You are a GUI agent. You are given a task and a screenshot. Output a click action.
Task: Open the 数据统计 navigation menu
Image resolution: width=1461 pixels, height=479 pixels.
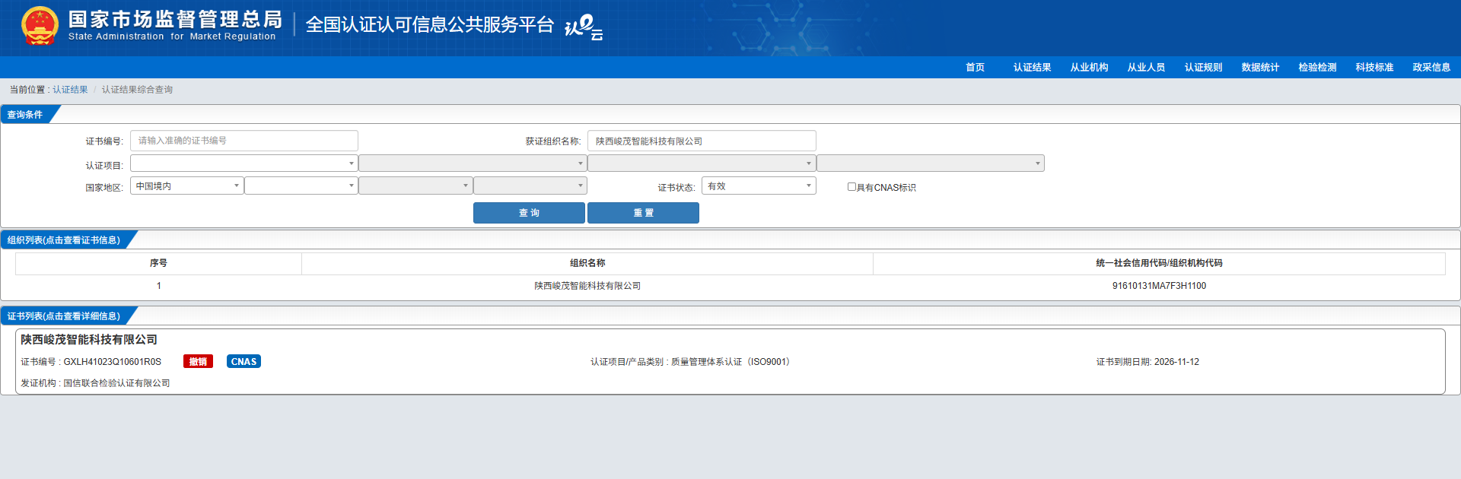point(1260,68)
